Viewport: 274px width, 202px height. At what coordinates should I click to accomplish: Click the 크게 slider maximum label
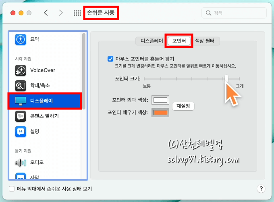(x=240, y=86)
